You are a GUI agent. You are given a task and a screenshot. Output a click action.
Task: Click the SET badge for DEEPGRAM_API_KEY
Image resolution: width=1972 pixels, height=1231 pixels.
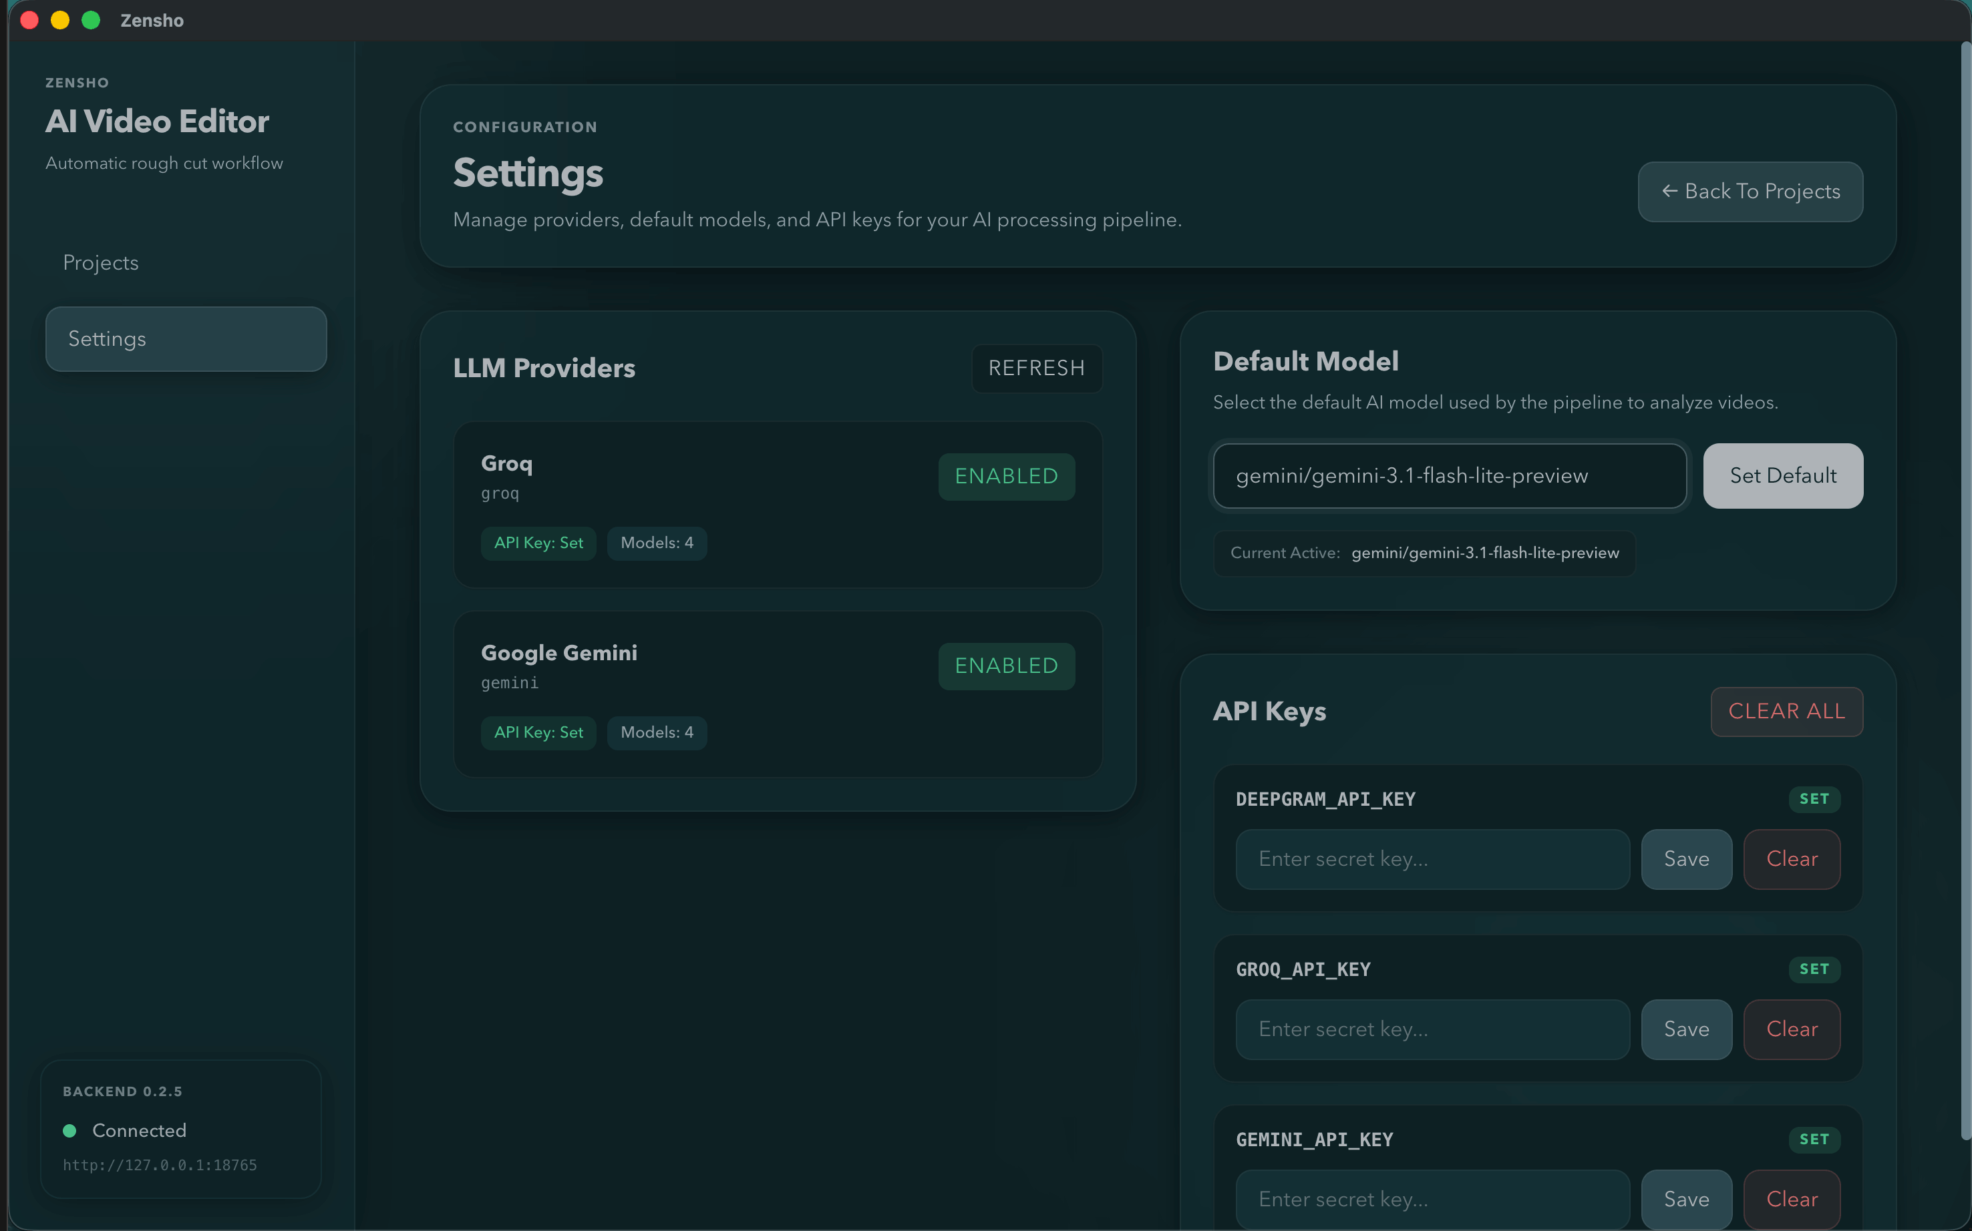[x=1814, y=798]
